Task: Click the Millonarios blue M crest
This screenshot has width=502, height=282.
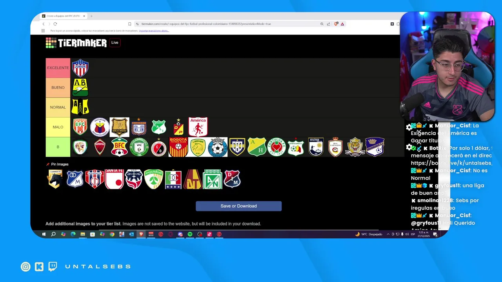Action: pyautogui.click(x=75, y=179)
